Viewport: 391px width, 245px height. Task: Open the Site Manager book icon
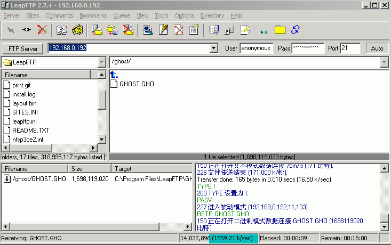(61, 30)
